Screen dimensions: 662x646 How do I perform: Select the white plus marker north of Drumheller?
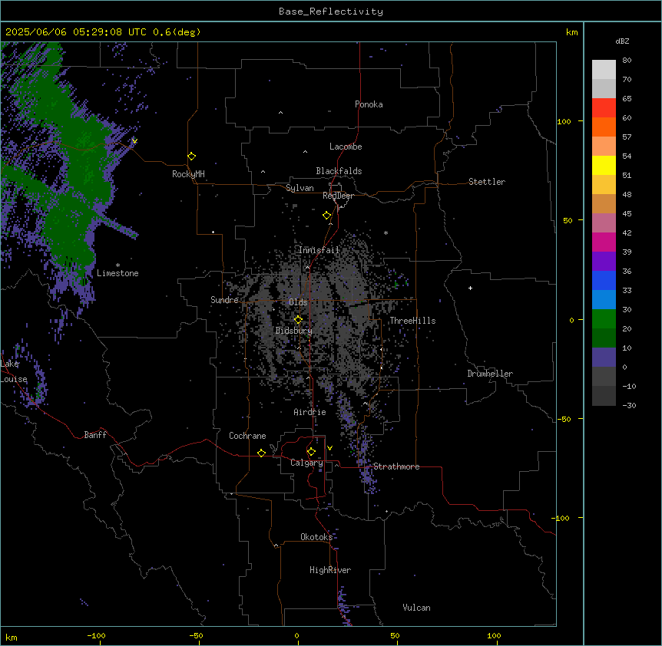tap(470, 288)
